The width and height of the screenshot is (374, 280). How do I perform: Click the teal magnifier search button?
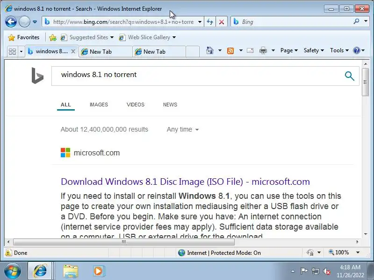point(349,76)
